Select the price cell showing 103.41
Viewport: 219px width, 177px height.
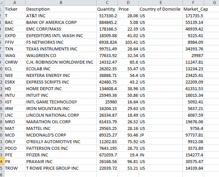128,42
